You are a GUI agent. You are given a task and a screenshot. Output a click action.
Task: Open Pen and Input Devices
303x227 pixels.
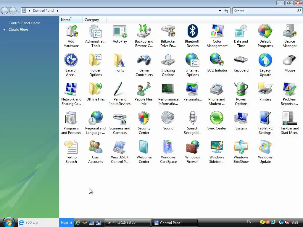point(120,94)
